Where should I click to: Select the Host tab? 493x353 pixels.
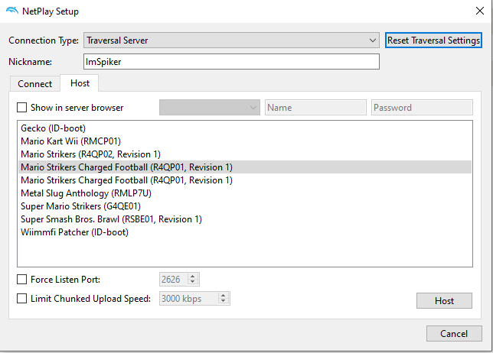80,83
